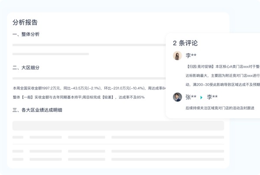Viewport: 260px width, 175px height.
Task: Click placeholder bar below 二、大区细分 heading
Action: pos(89,78)
